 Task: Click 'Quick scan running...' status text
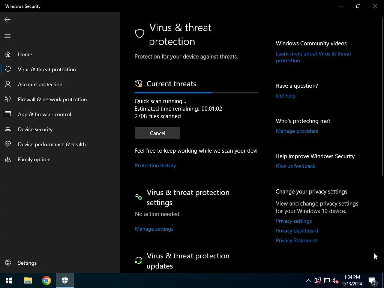pos(160,101)
